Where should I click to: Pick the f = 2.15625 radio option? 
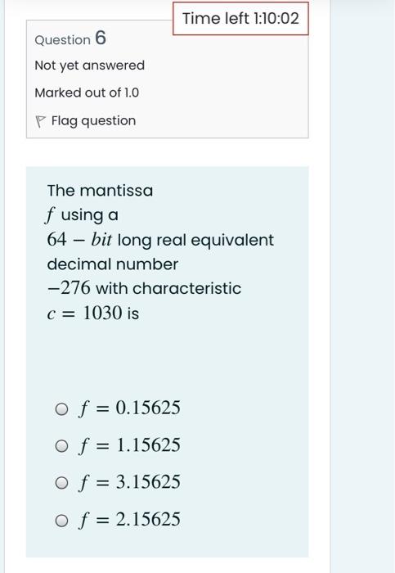point(61,521)
